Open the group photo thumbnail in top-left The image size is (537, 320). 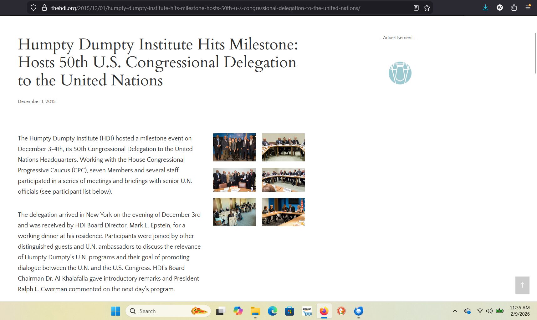[234, 147]
